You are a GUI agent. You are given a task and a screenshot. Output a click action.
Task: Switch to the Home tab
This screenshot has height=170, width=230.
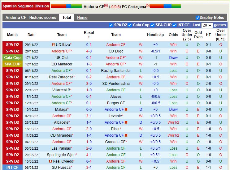pyautogui.click(x=82, y=18)
